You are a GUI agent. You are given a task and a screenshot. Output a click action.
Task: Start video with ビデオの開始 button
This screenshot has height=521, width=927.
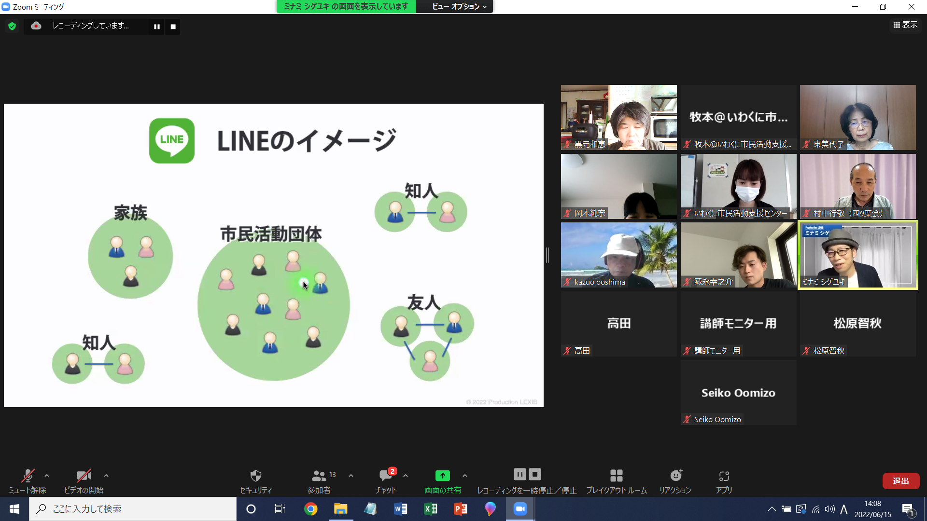click(84, 481)
